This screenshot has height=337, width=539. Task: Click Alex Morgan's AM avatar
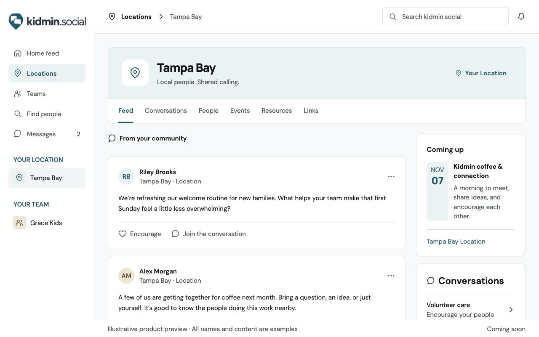tap(126, 276)
